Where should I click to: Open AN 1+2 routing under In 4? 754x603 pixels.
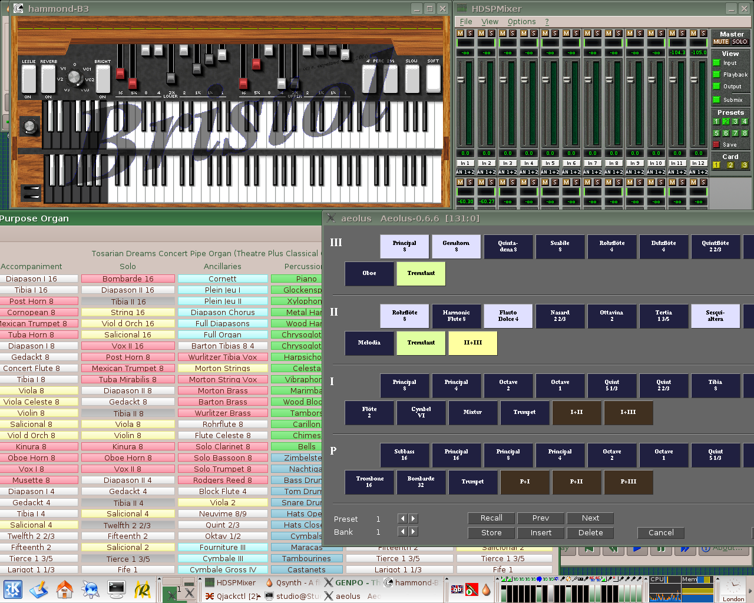coord(529,172)
